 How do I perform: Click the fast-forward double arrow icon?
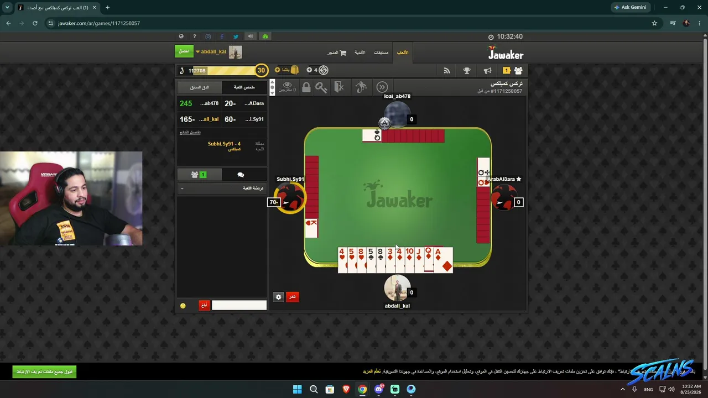pos(382,87)
